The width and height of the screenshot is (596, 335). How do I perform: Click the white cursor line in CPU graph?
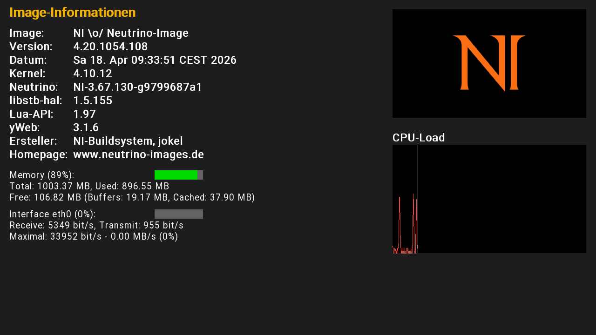click(x=418, y=199)
